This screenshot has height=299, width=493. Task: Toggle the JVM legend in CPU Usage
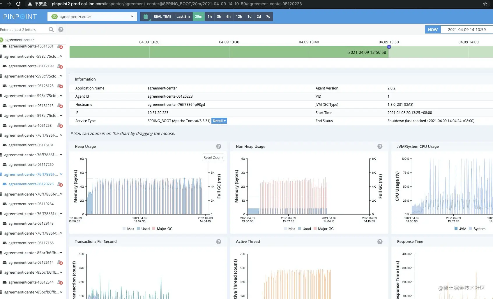tap(460, 229)
